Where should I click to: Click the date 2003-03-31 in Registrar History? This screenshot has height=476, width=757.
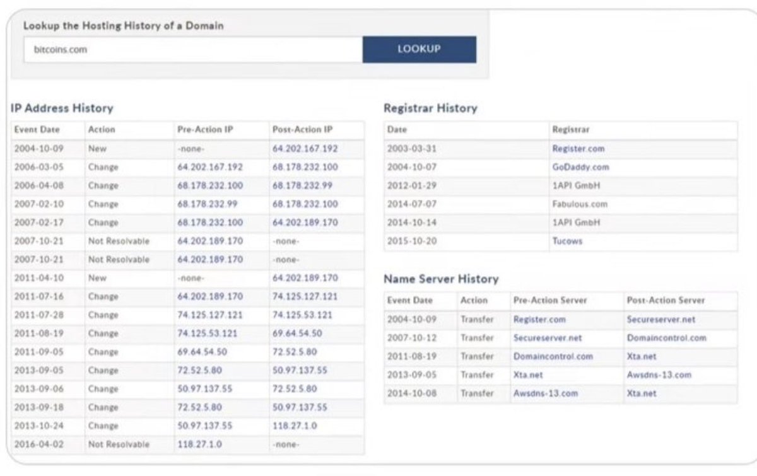411,149
